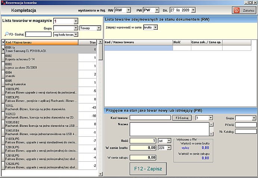The image size is (258, 178).
Task: Click the Rezerwacja towarów title bar icon
Action: [3, 3]
